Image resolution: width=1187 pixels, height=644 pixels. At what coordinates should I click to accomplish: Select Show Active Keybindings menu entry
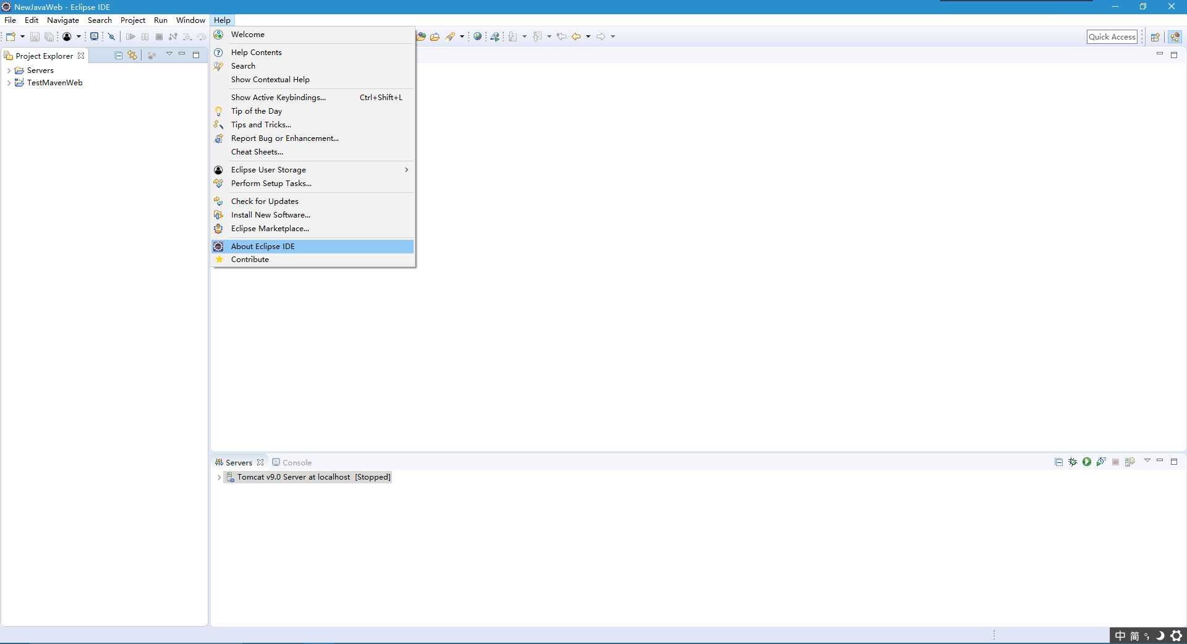(313, 98)
